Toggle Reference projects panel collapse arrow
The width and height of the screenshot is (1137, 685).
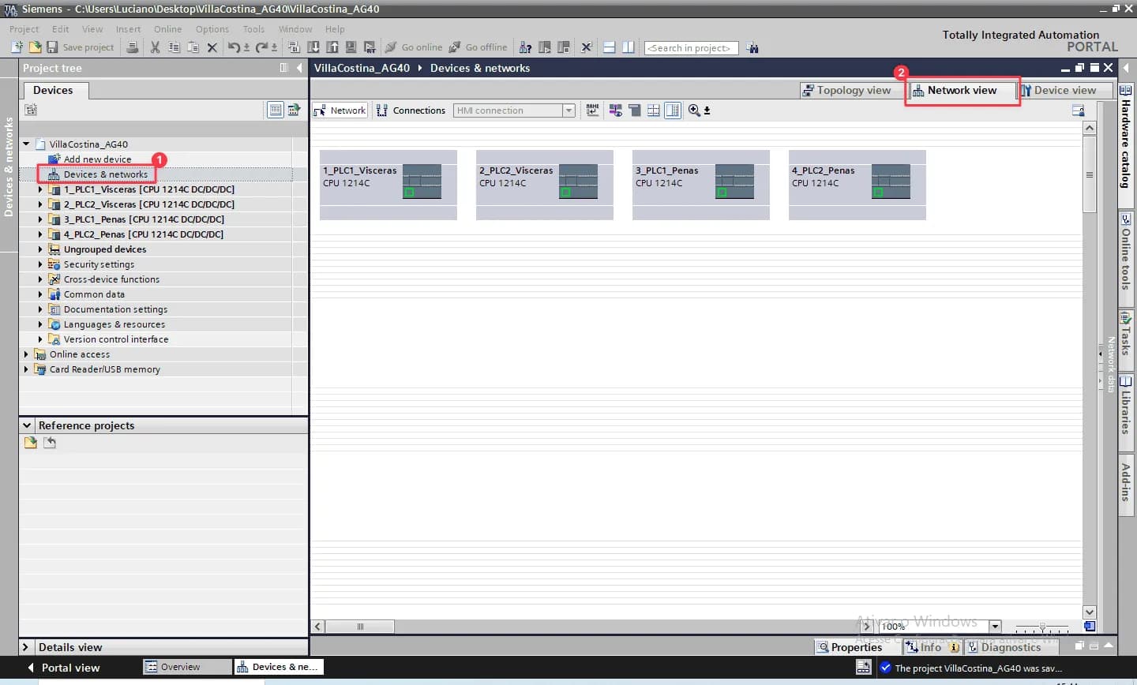pos(27,425)
